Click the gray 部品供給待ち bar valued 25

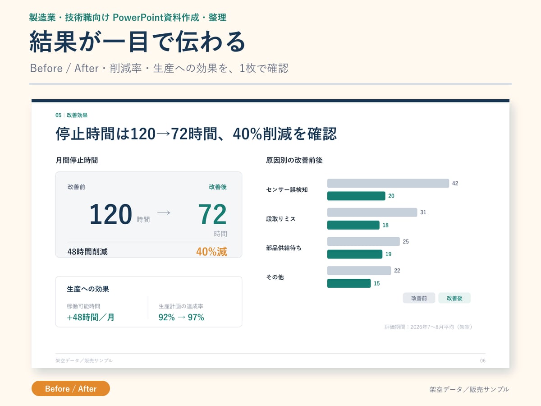pos(363,241)
